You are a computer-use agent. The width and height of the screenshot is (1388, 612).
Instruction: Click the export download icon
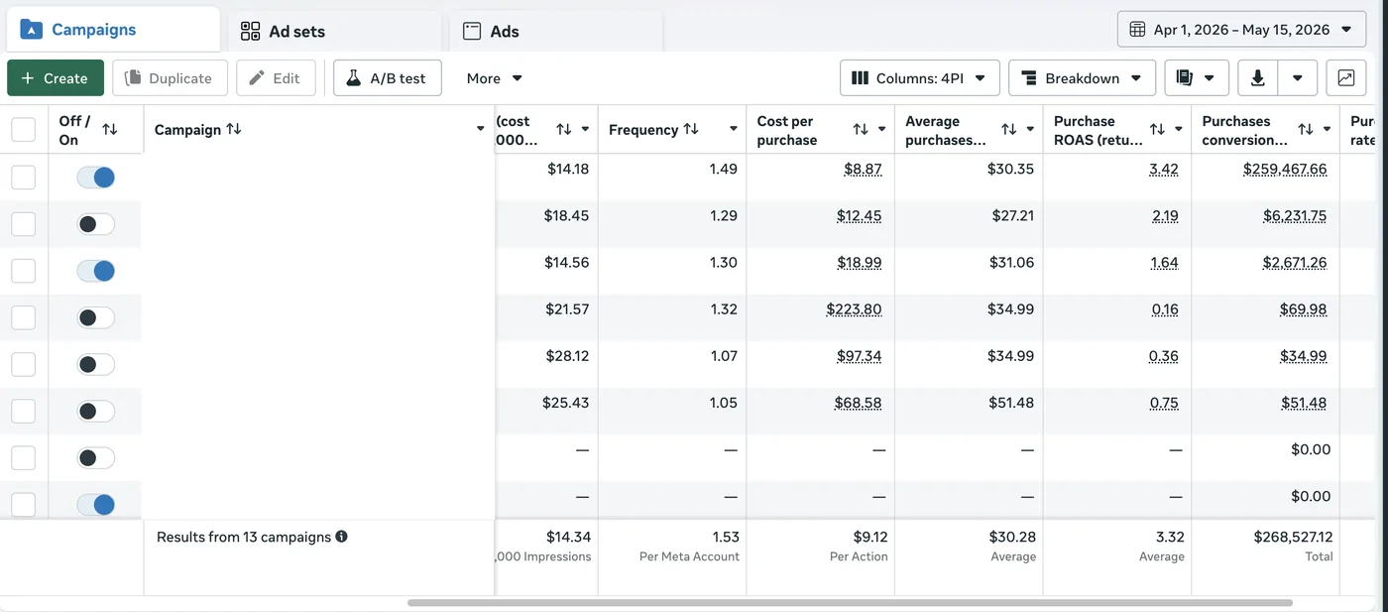[1258, 78]
